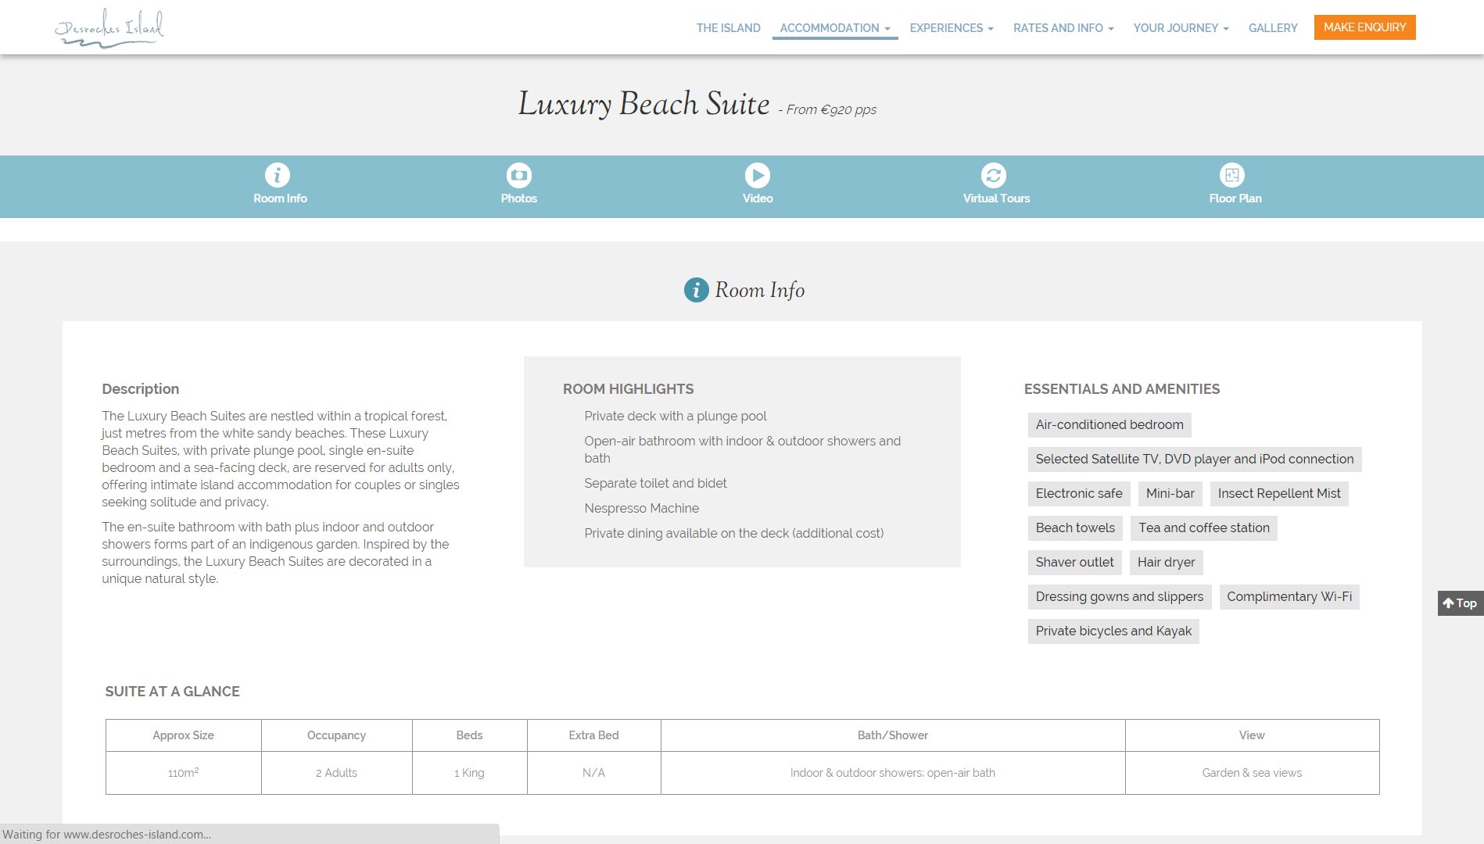Click the Luxury Beach Suite title
Viewport: 1484px width, 844px height.
tap(644, 104)
